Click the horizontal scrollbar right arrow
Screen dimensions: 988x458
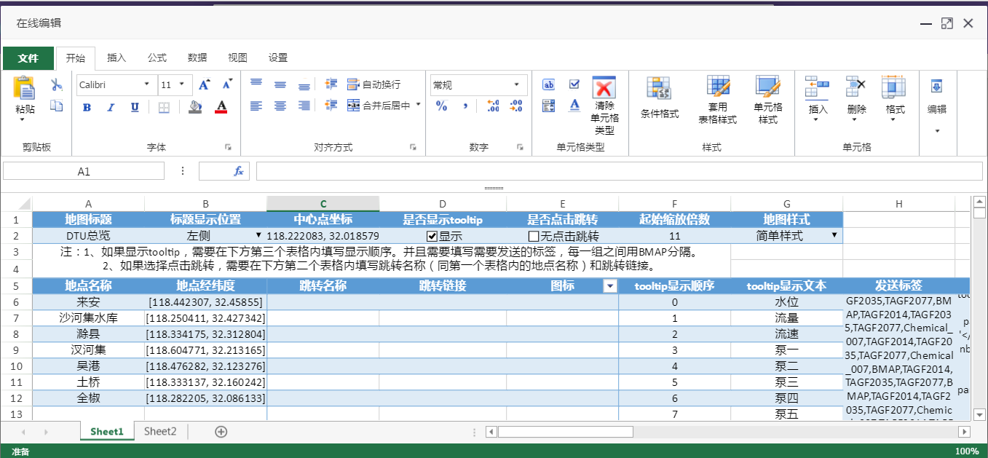click(x=964, y=432)
